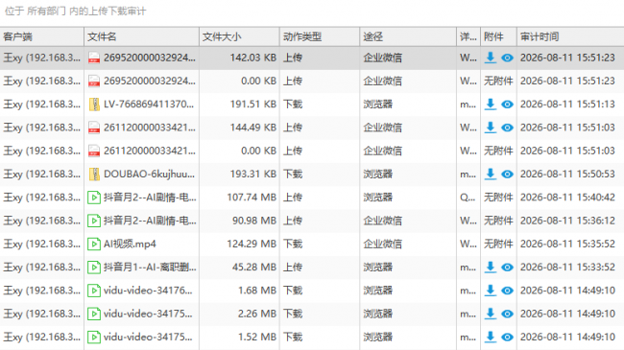The width and height of the screenshot is (624, 350).
Task: Download the DOUBAO-6kujhuu file attachment
Action: (491, 174)
